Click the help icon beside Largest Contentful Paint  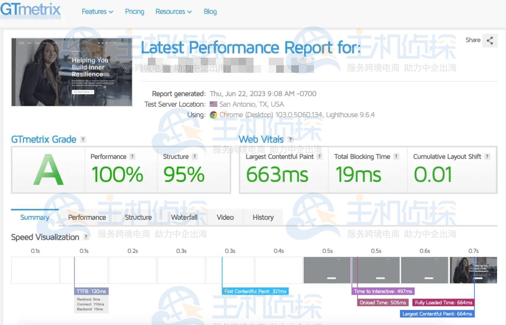coord(320,156)
